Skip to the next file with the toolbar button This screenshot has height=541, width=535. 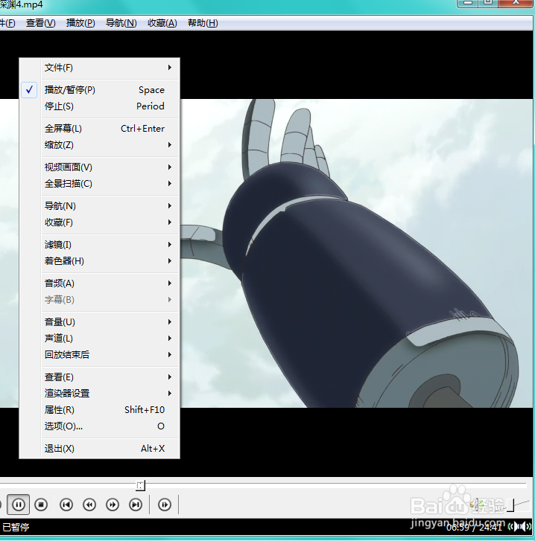[x=136, y=505]
